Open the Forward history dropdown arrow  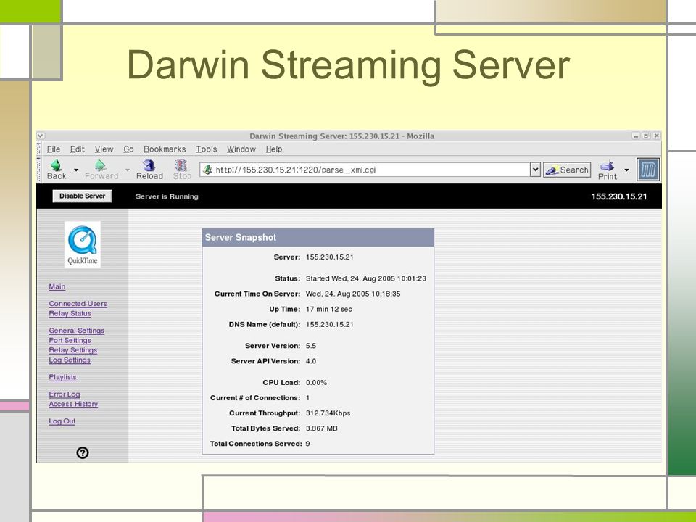click(x=128, y=170)
